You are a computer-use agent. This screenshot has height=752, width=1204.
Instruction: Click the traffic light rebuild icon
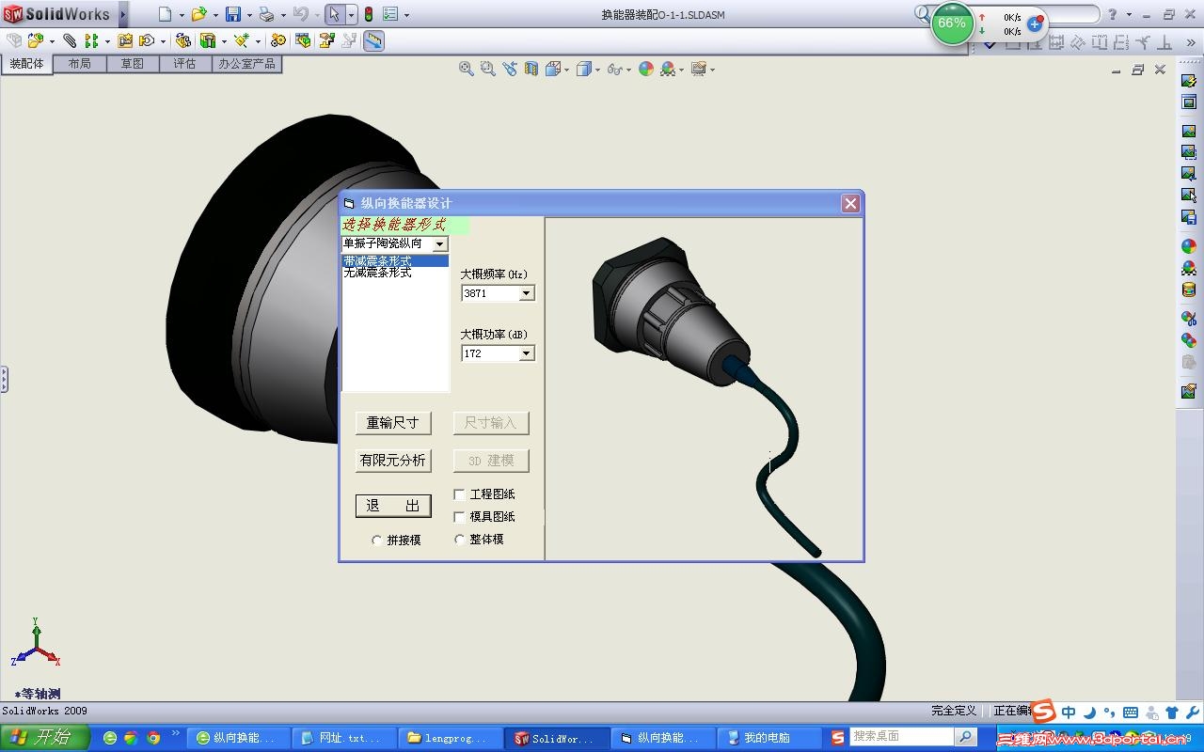pos(369,14)
